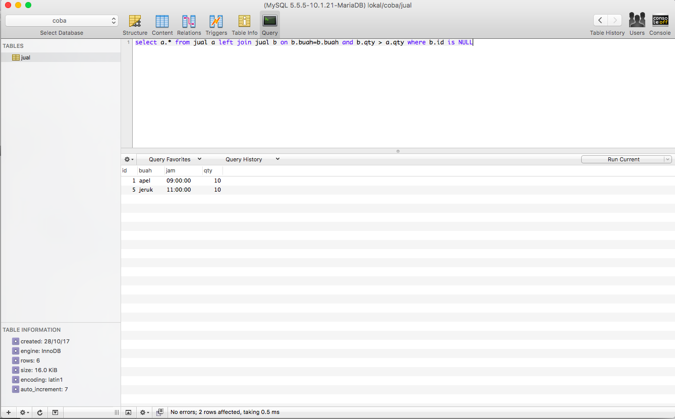Open the Console

coord(660,25)
